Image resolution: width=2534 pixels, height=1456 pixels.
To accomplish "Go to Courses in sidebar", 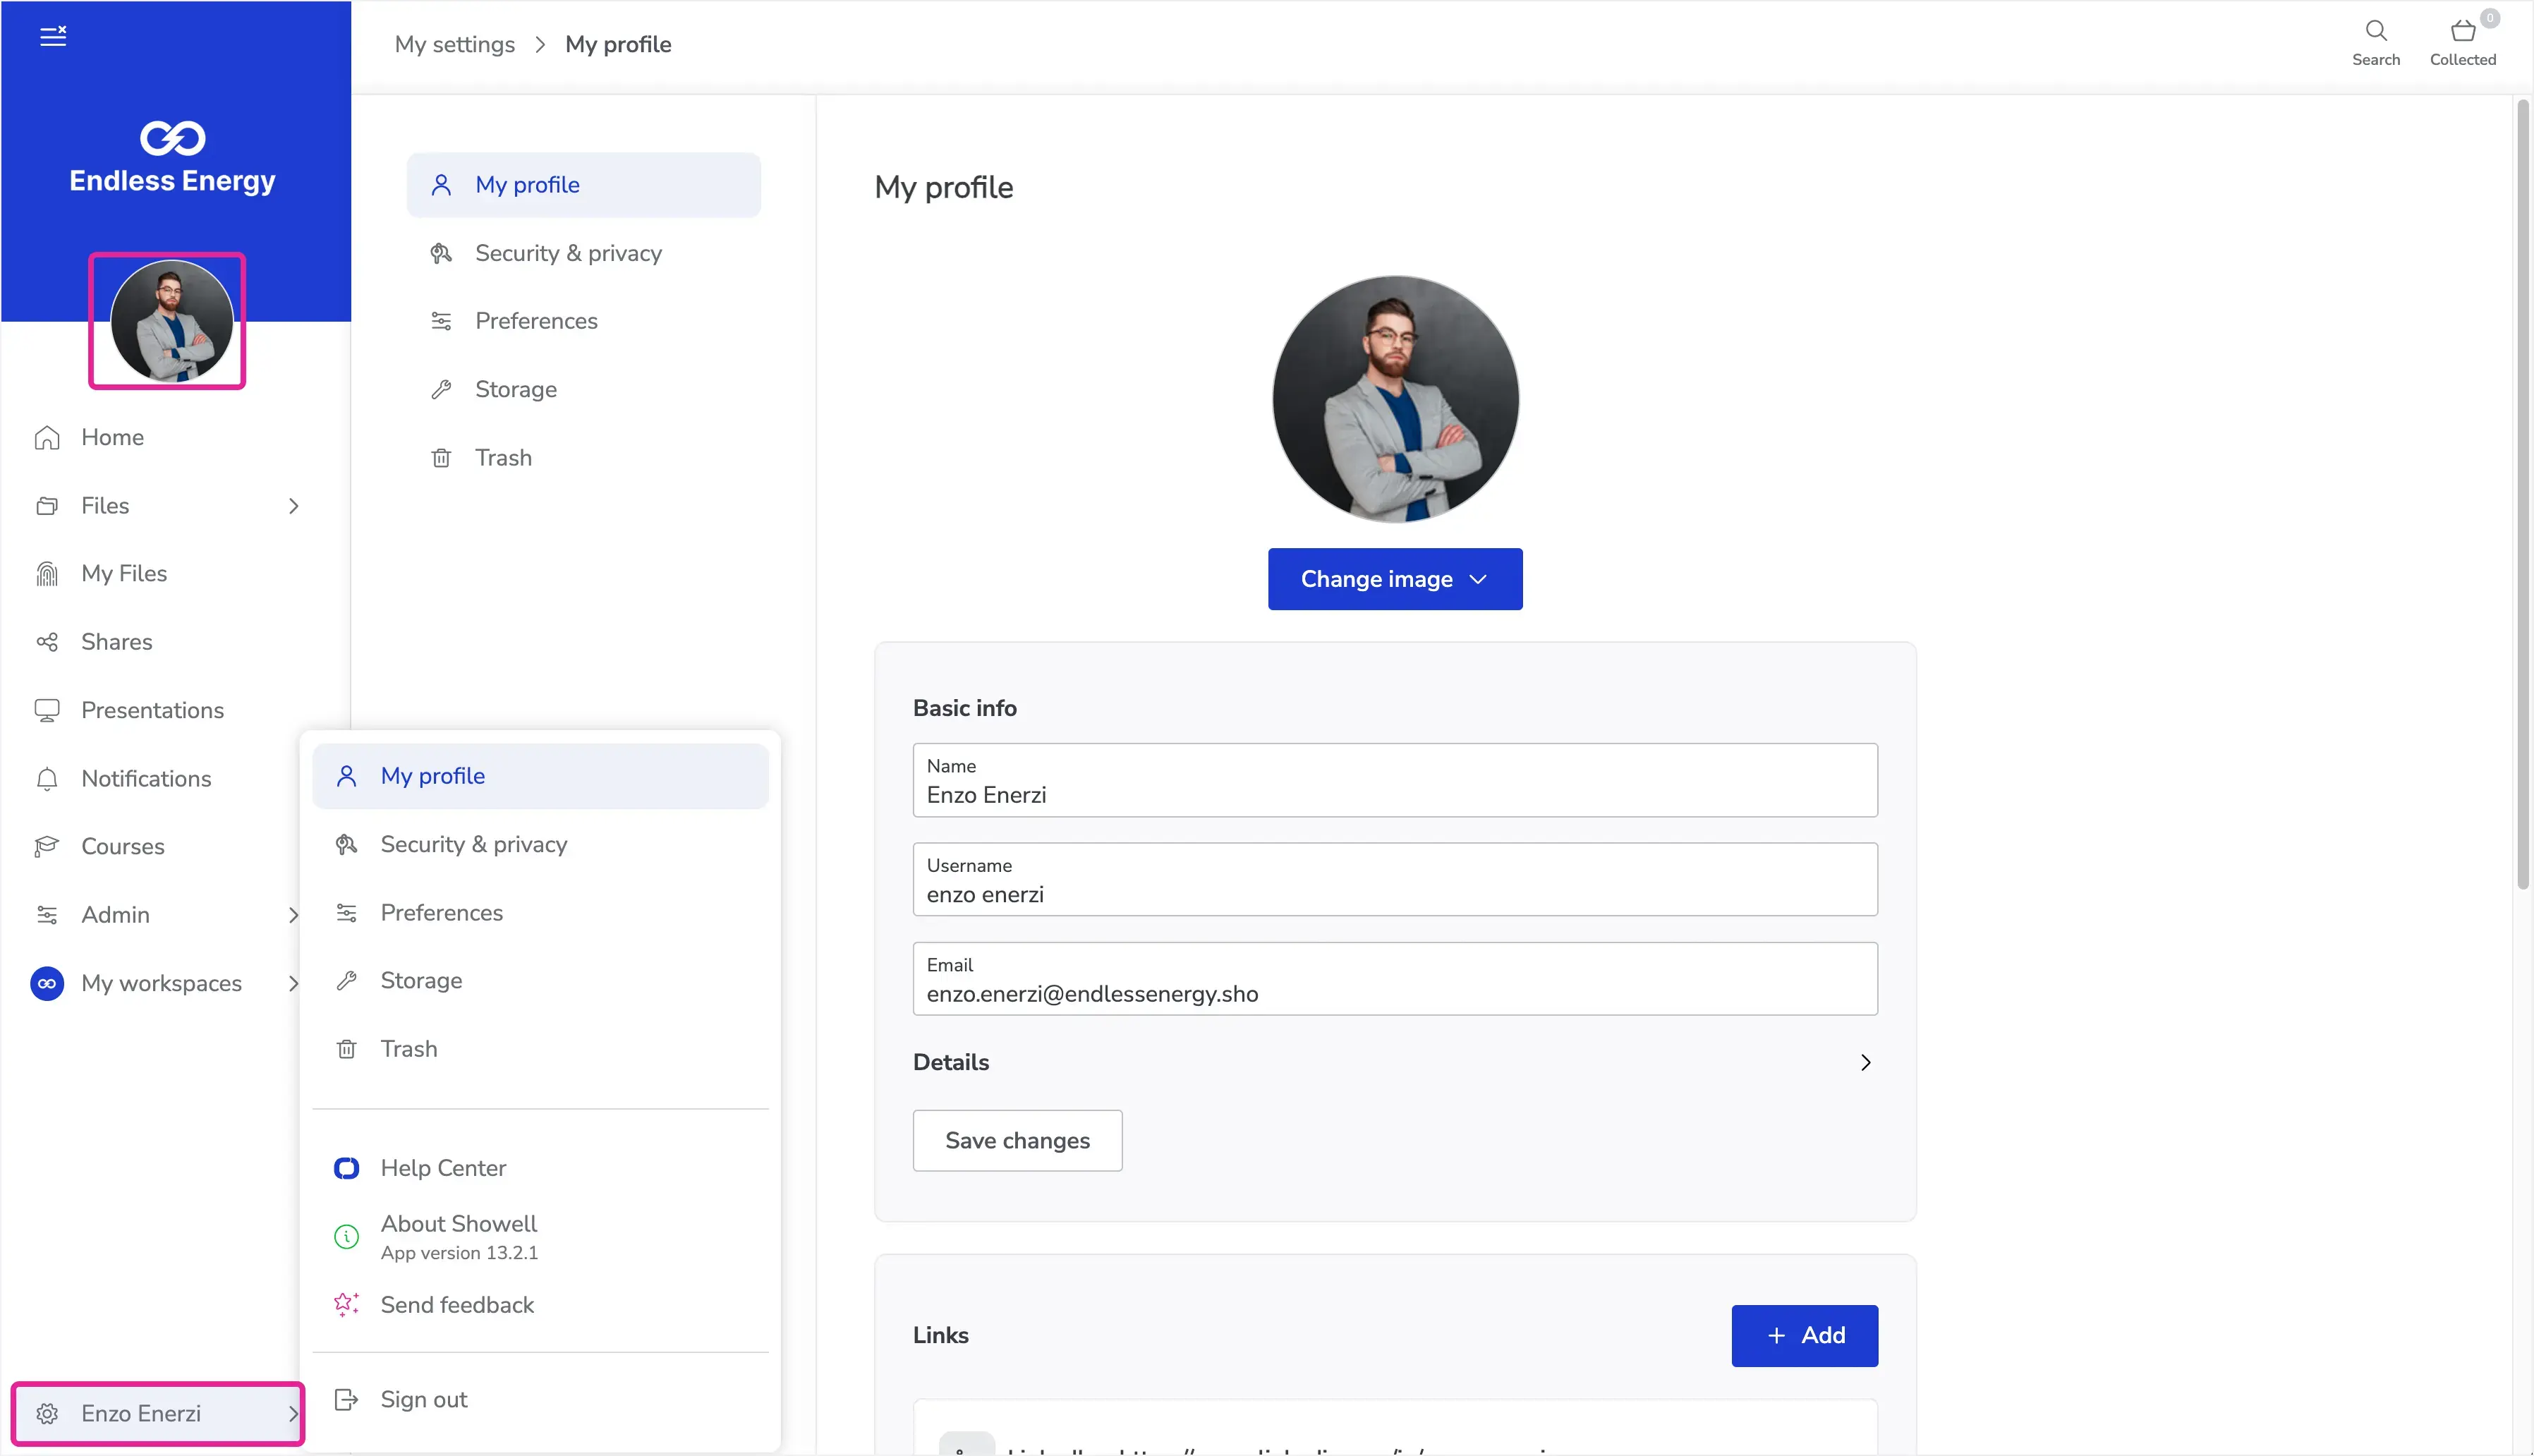I will [122, 846].
